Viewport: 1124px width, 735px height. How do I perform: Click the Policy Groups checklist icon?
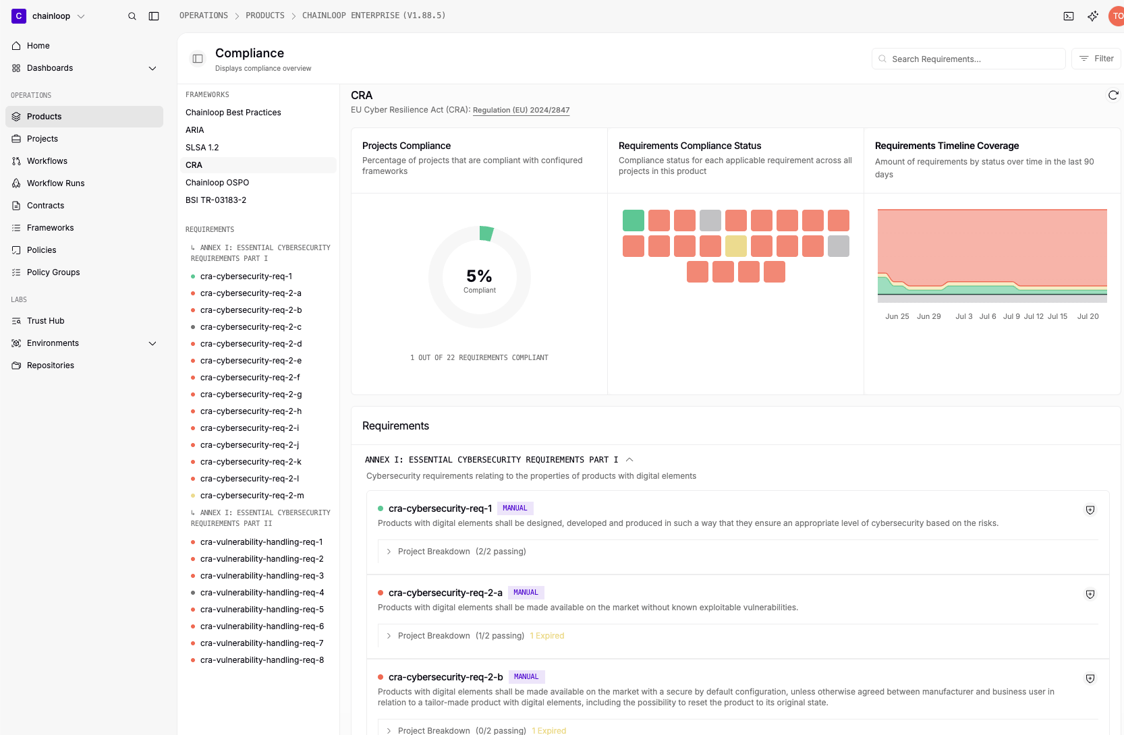coord(16,272)
